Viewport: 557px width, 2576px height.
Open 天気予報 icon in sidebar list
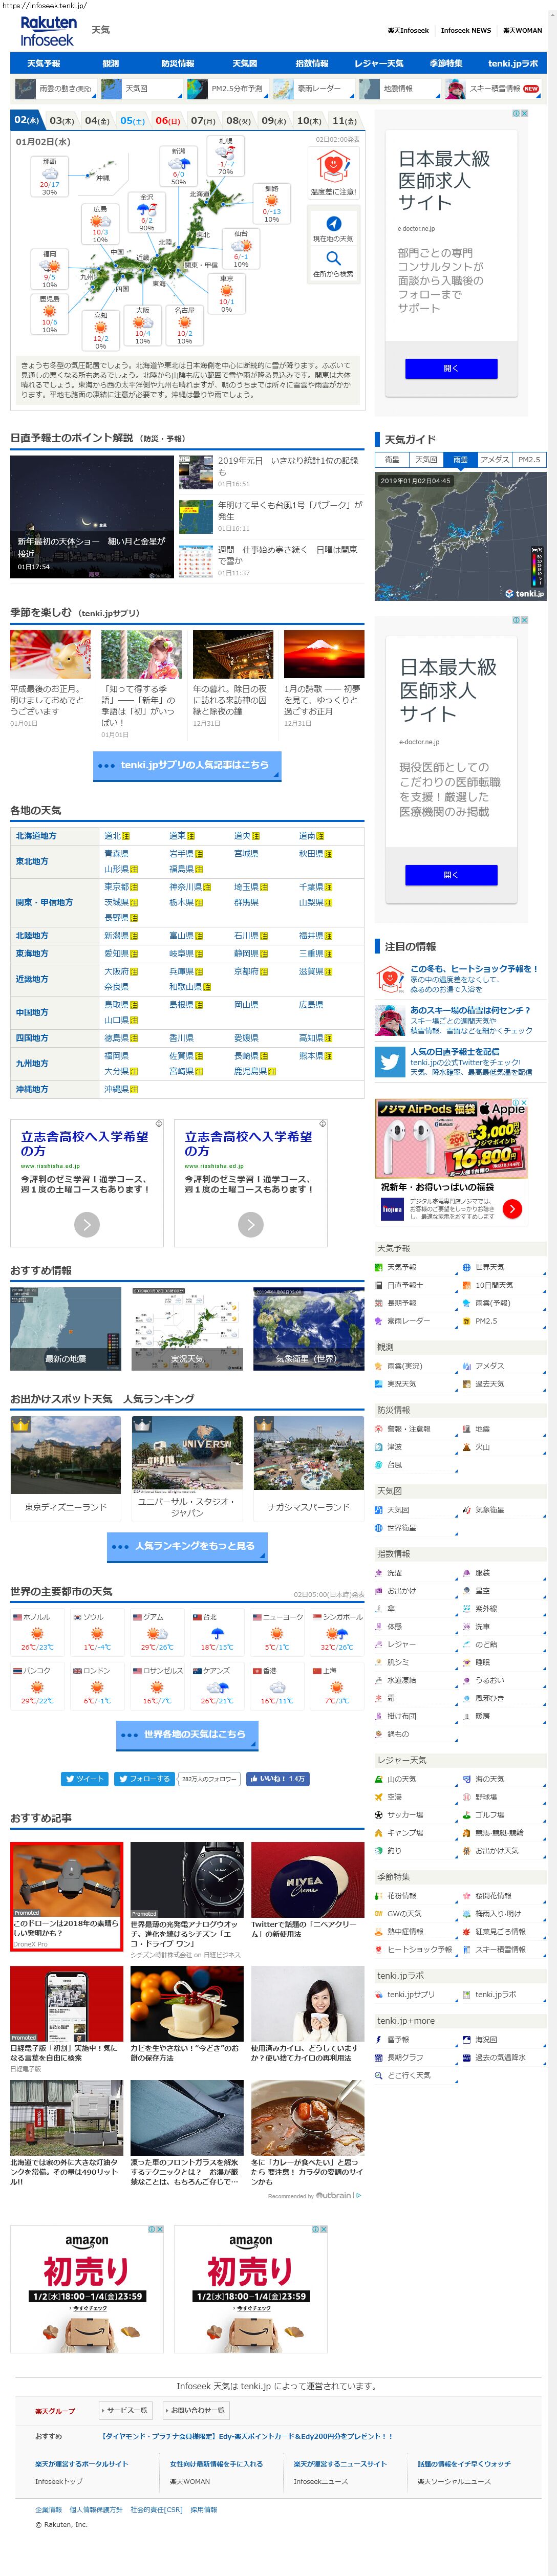click(379, 1267)
